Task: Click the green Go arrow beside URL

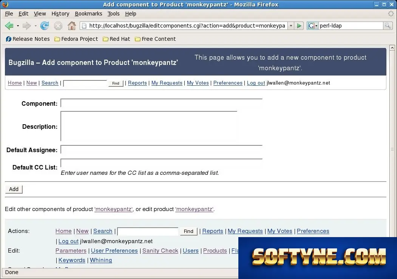Action: 299,26
